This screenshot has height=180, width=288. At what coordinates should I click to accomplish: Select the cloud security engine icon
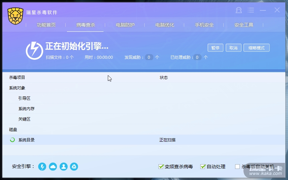53,167
